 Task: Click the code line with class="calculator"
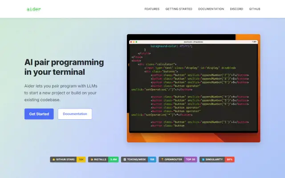(x=157, y=64)
